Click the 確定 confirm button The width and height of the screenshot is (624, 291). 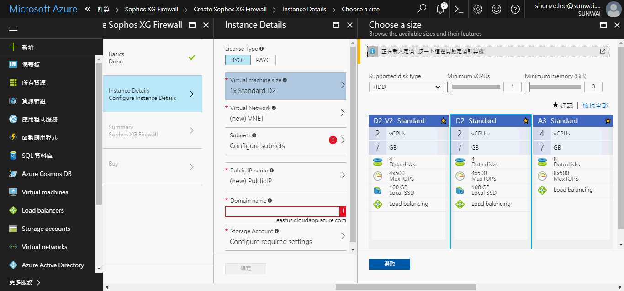coord(246,268)
